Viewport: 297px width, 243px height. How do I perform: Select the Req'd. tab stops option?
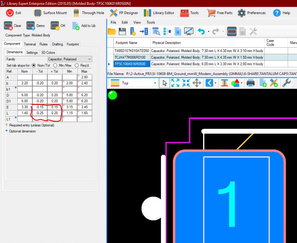click(x=77, y=65)
